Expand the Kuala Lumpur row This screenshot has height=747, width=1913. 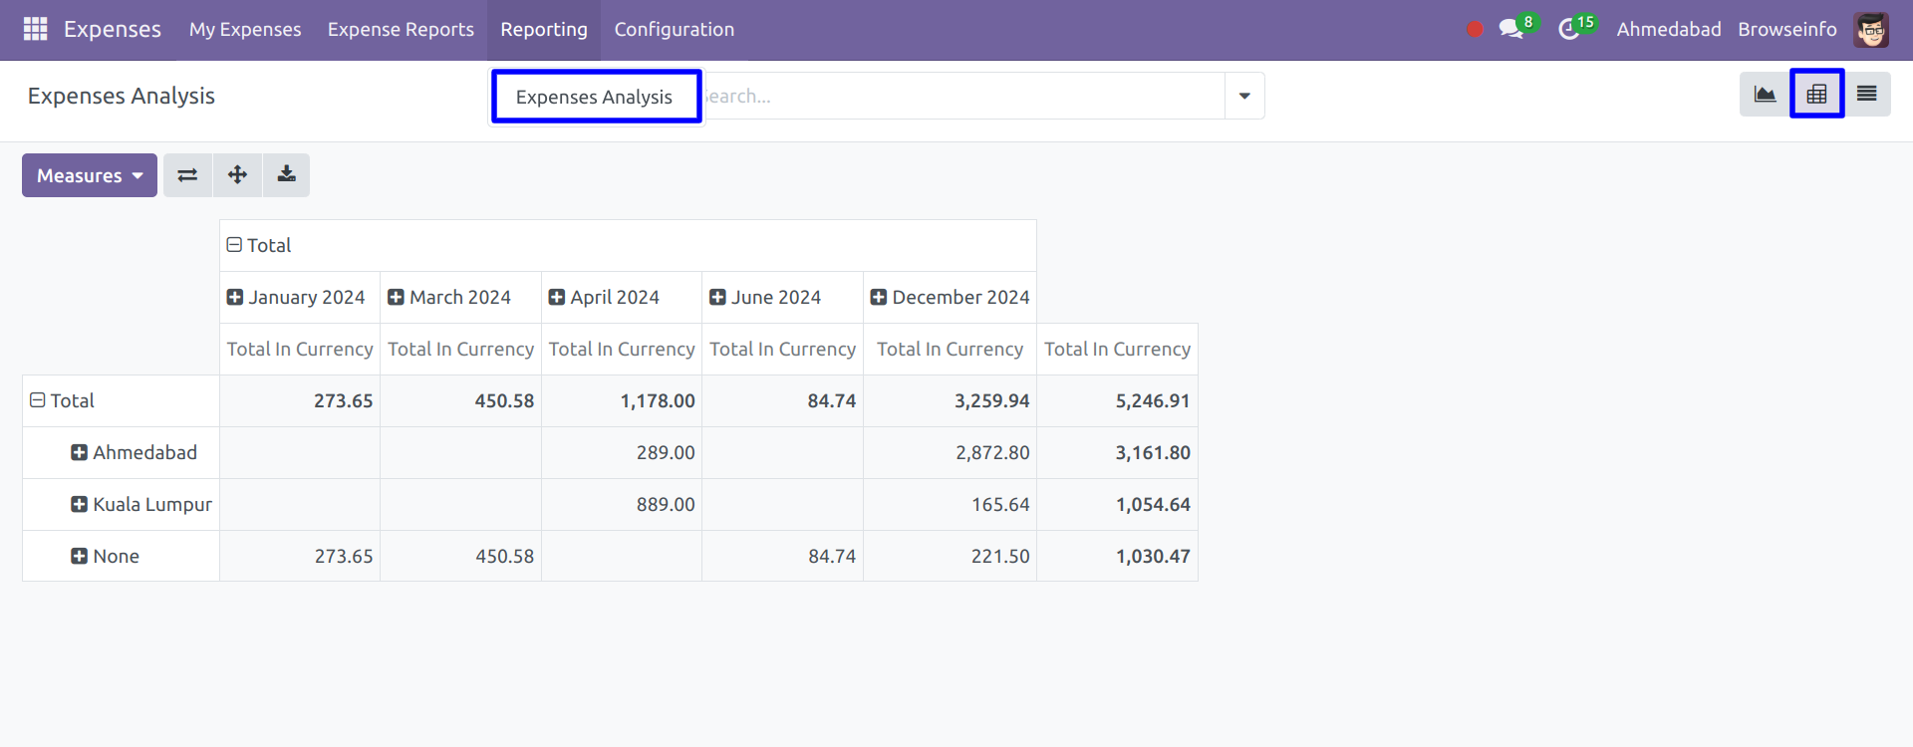[x=80, y=504]
